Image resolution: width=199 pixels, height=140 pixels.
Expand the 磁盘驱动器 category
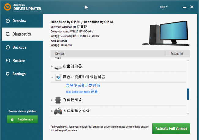coord(52,66)
